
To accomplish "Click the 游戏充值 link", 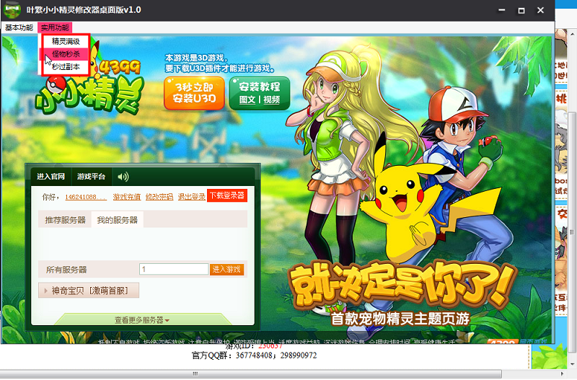I will point(127,197).
